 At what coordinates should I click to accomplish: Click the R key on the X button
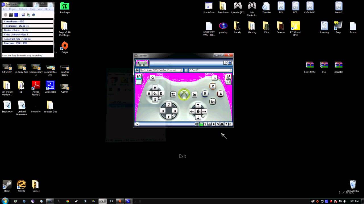(x=205, y=93)
